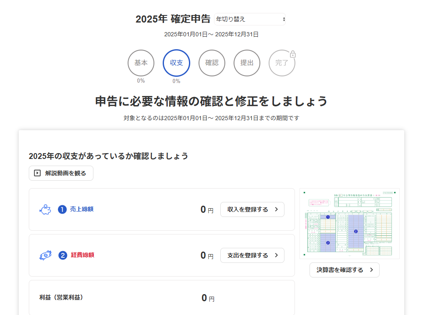This screenshot has width=428, height=315.
Task: Open the 確認 step circle
Action: (x=212, y=63)
